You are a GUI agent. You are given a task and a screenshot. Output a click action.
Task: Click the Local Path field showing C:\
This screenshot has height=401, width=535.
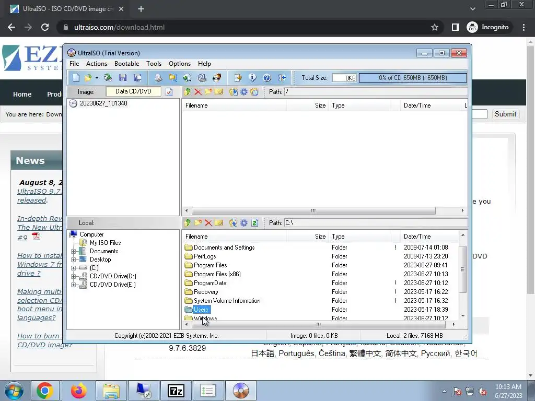pos(376,222)
